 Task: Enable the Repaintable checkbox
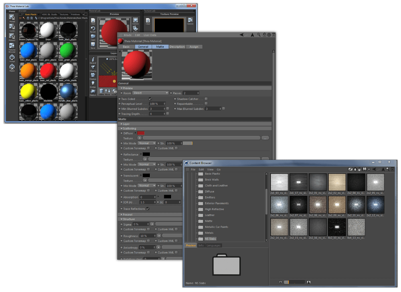(206, 104)
